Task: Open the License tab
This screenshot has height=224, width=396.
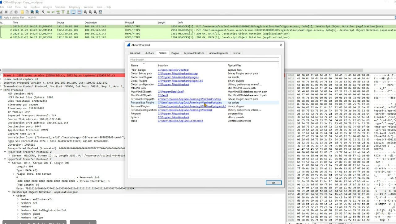Action: tap(236, 53)
